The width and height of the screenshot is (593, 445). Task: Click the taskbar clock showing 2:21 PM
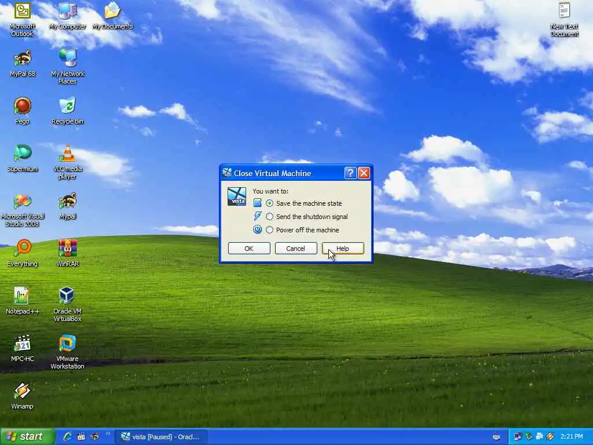(572, 437)
